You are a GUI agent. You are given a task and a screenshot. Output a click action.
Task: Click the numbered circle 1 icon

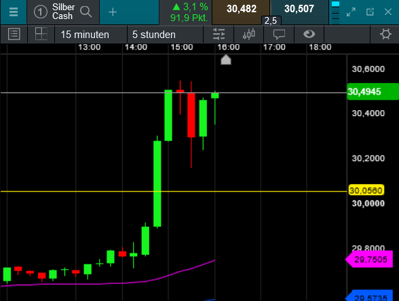(41, 12)
